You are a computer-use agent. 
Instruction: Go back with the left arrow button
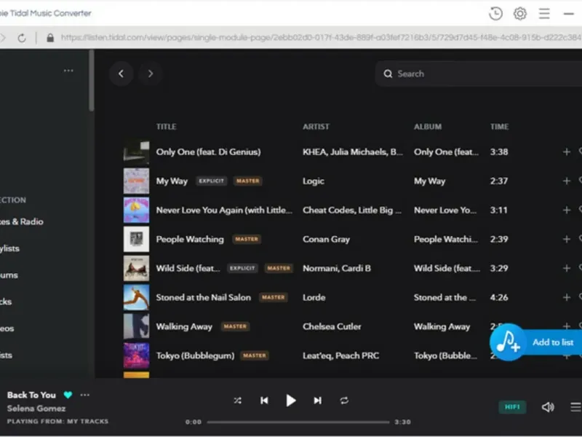tap(121, 74)
